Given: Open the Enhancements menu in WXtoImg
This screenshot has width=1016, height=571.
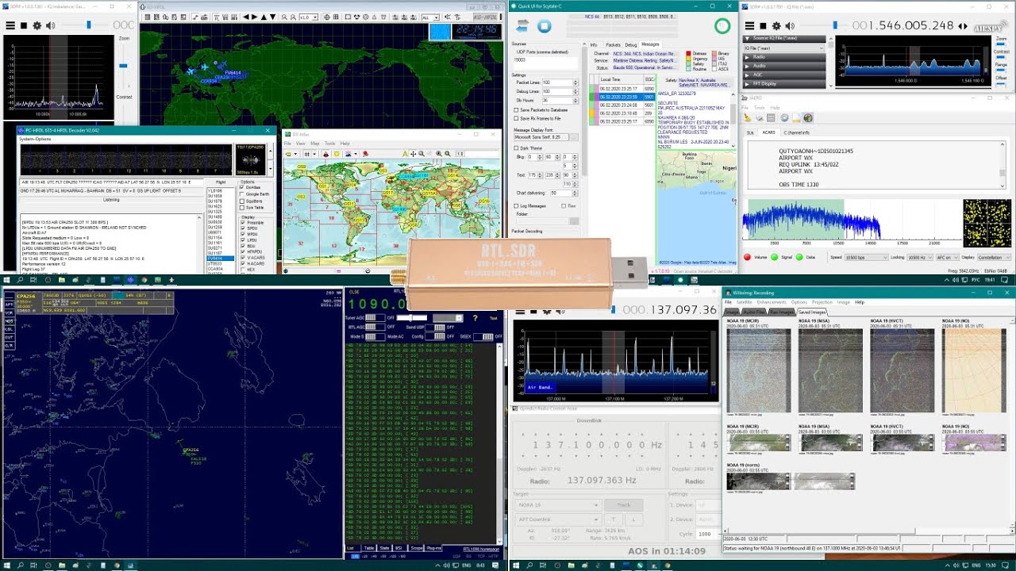Looking at the screenshot, I should (x=772, y=302).
